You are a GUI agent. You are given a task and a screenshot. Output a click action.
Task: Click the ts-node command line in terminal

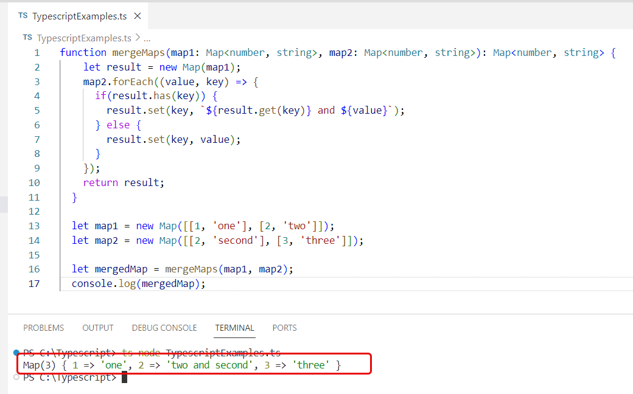tap(152, 353)
